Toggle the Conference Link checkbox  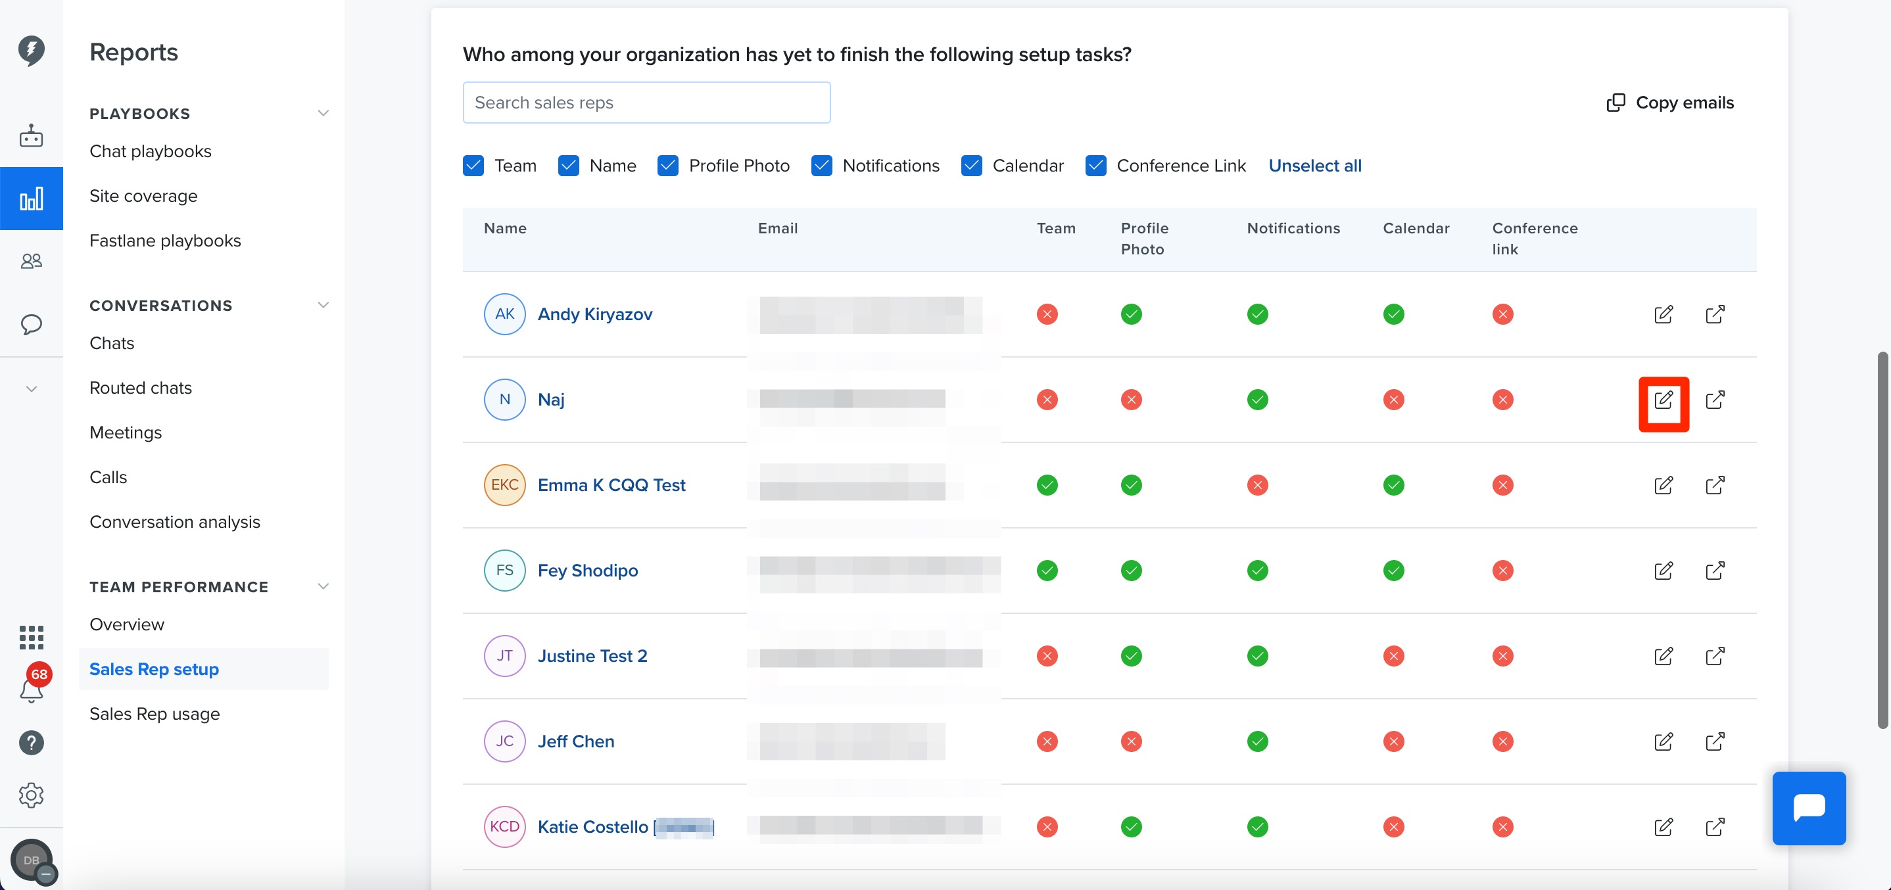coord(1095,166)
